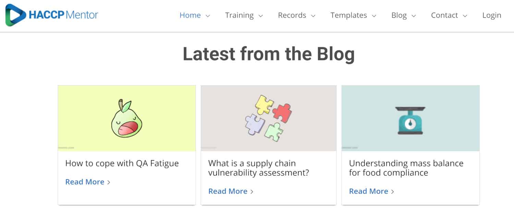Image resolution: width=514 pixels, height=209 pixels.
Task: Click the puzzle pieces illustration
Action: pyautogui.click(x=268, y=118)
